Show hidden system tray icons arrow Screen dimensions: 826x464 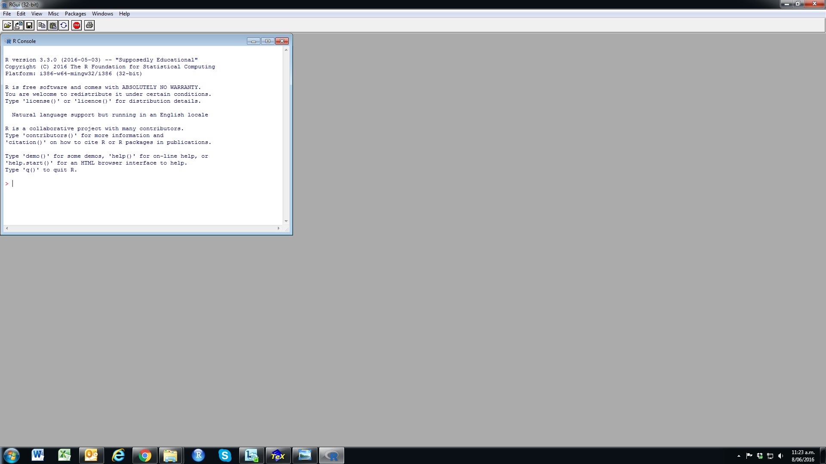(739, 456)
